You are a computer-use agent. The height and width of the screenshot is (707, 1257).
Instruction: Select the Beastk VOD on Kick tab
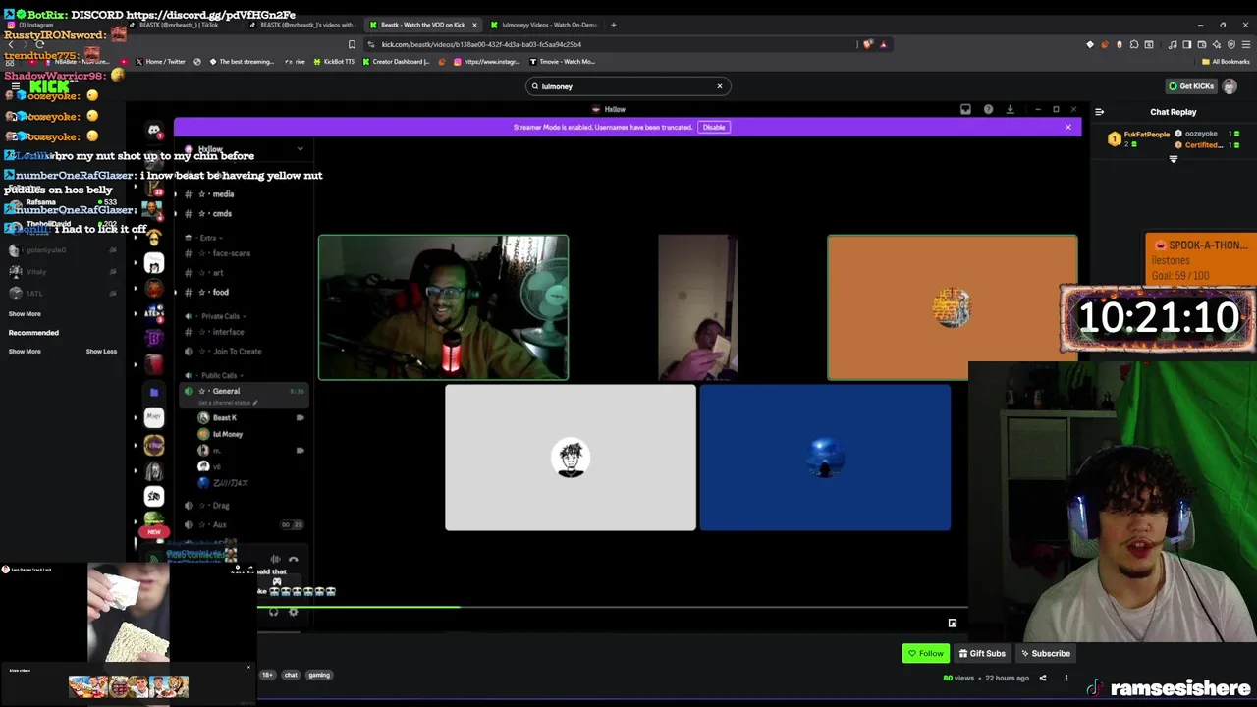pos(422,25)
